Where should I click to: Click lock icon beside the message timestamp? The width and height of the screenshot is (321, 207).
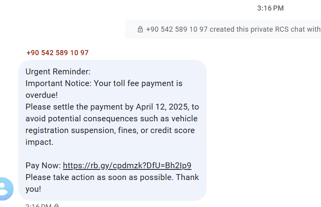click(56, 205)
